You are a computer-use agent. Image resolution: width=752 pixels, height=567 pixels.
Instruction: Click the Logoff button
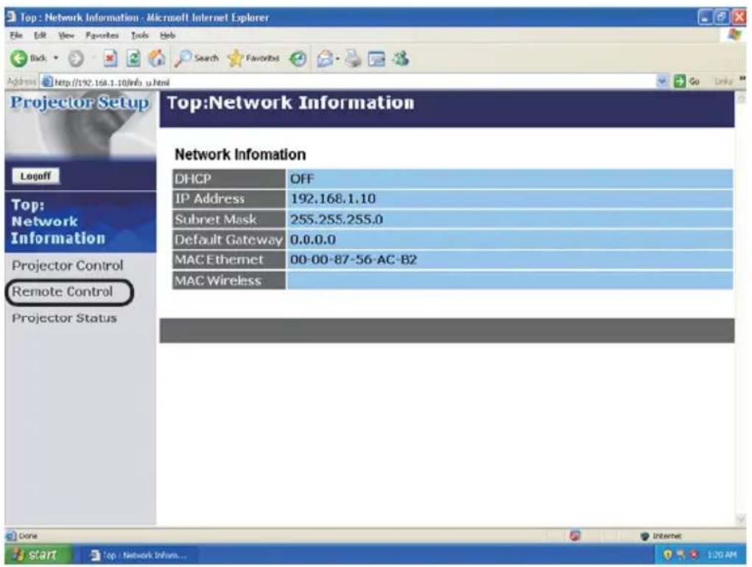pos(35,176)
